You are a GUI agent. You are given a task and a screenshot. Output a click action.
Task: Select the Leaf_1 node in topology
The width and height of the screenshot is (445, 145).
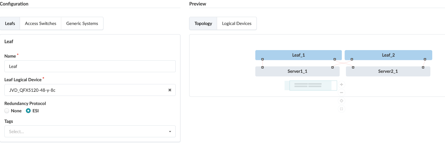click(x=298, y=55)
